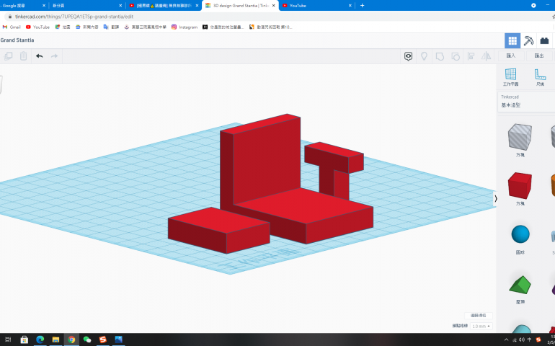Select the Ruler tool
Image resolution: width=555 pixels, height=346 pixels.
point(540,77)
